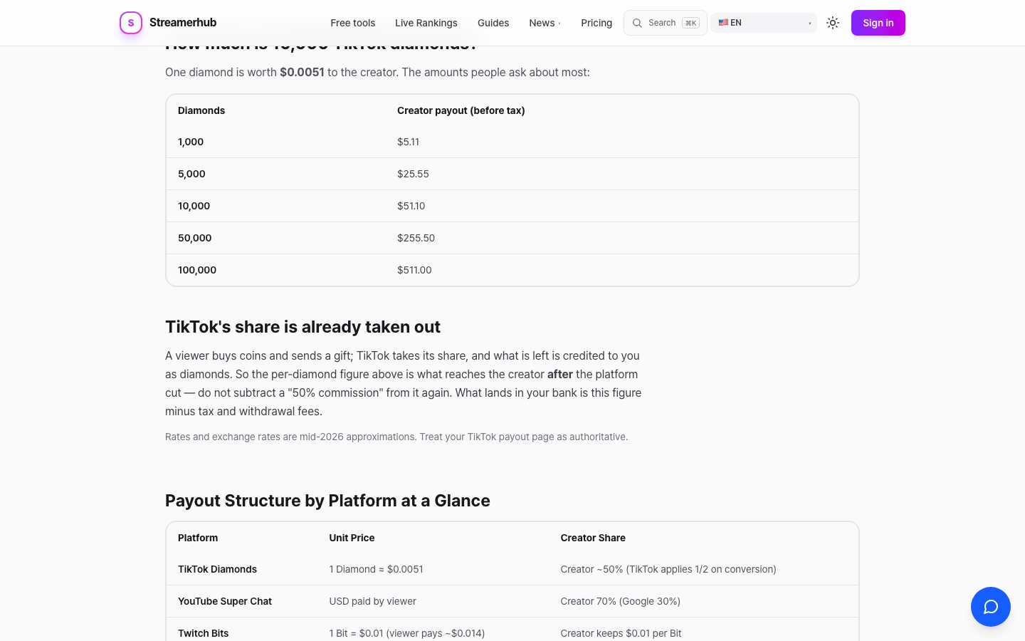Click the 100,000 diamonds cell
Viewport: 1025px width, 641px height.
tap(197, 270)
